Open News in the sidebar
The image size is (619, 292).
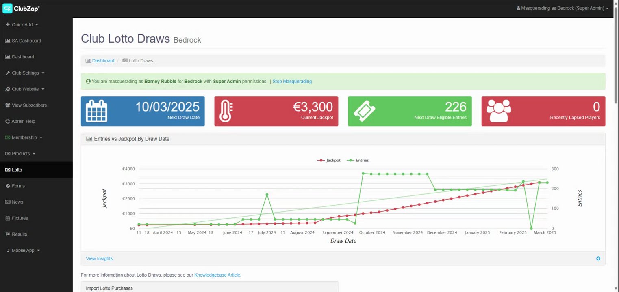[17, 202]
